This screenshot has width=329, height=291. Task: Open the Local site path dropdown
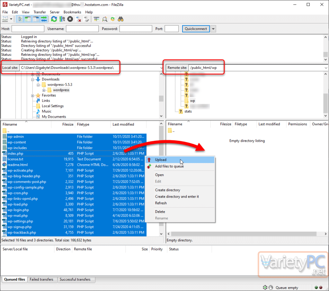click(x=161, y=68)
